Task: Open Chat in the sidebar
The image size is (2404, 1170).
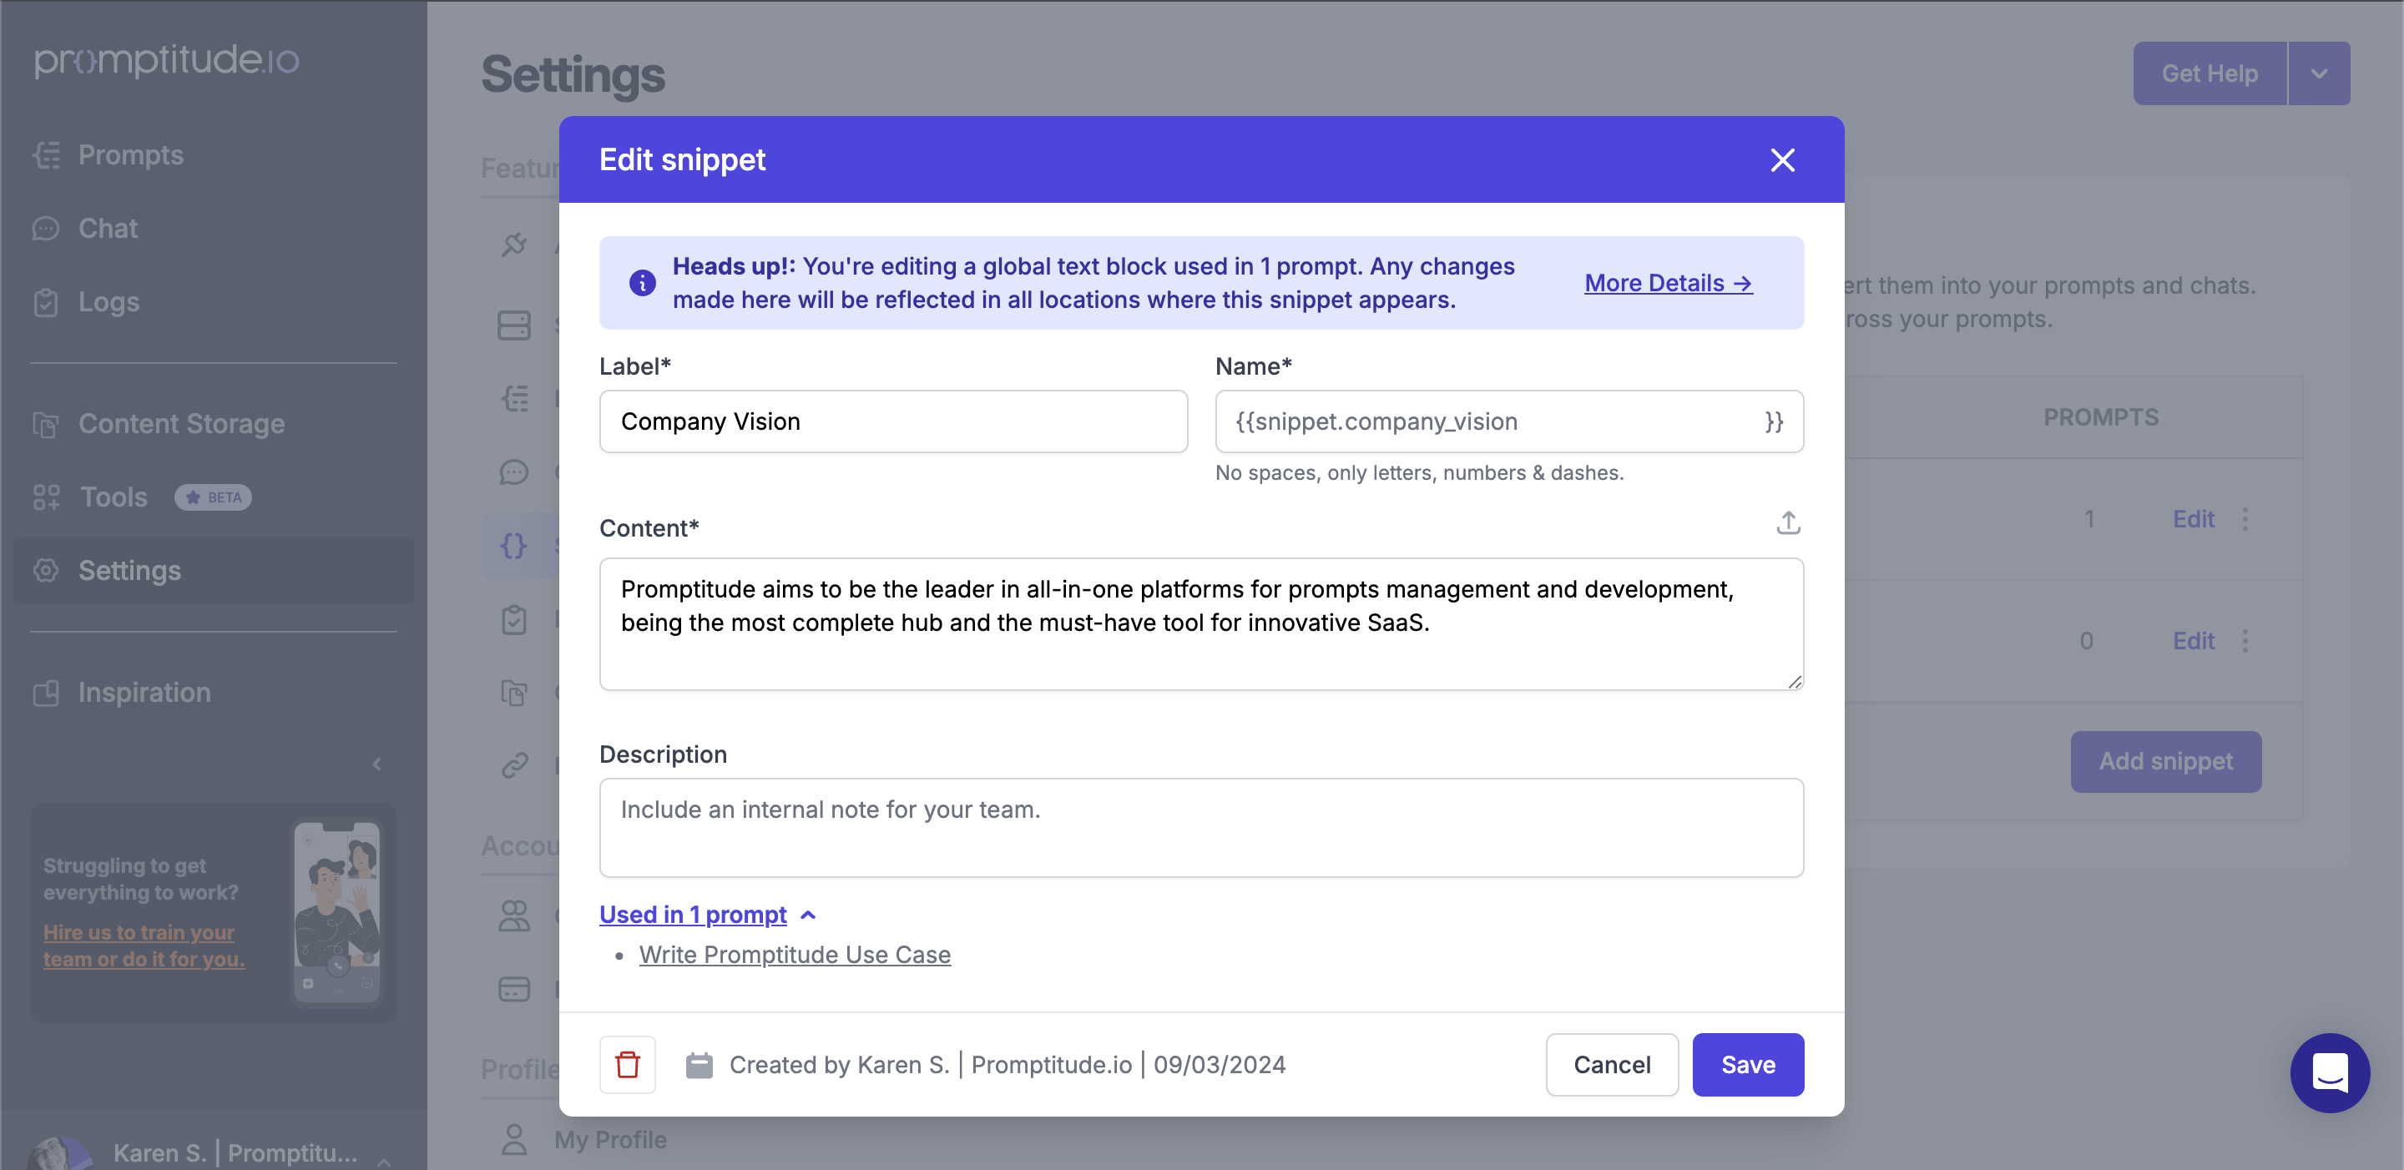Action: (x=108, y=229)
